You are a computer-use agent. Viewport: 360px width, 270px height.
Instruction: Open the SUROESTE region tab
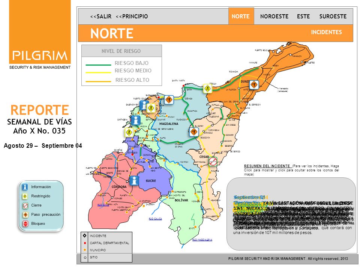[333, 16]
